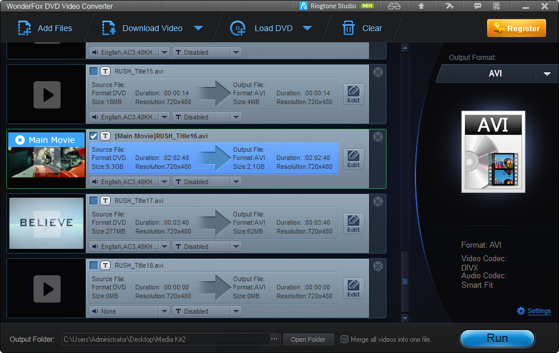The width and height of the screenshot is (559, 353).
Task: Remove RUSH_Title16.avi from list
Action: (x=378, y=136)
